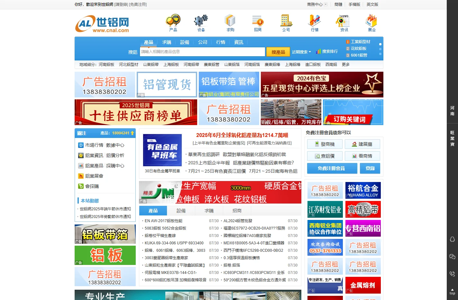This screenshot has height=300, width=458.
Task: Click 裕航合金 ad tile
Action: coord(363,190)
